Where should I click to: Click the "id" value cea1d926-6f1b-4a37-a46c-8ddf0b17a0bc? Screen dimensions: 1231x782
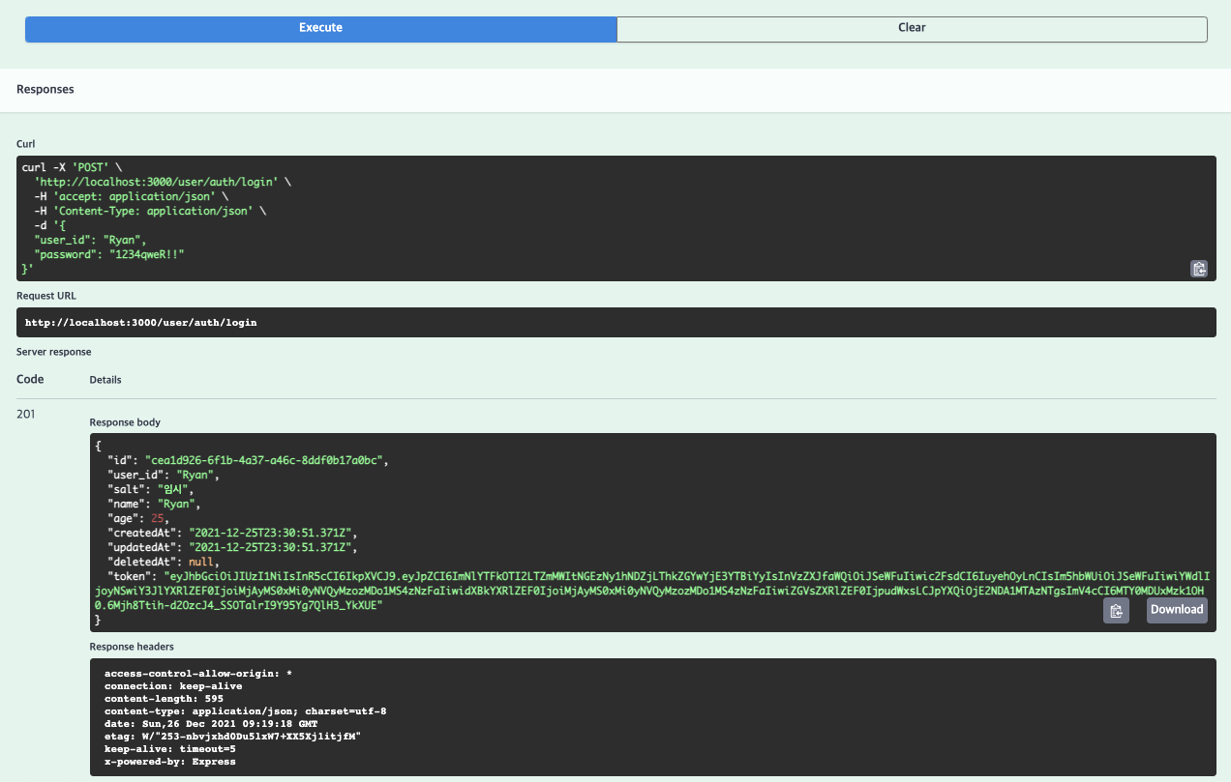(x=266, y=461)
